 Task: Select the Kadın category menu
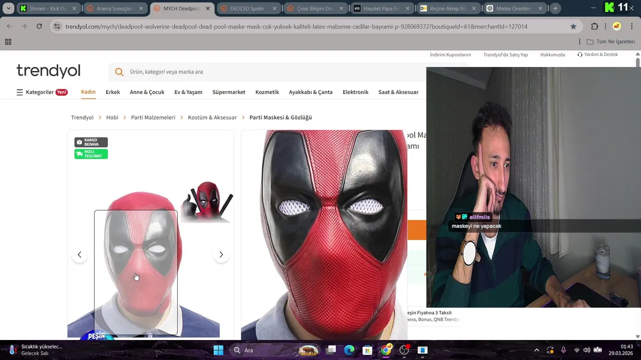(88, 92)
